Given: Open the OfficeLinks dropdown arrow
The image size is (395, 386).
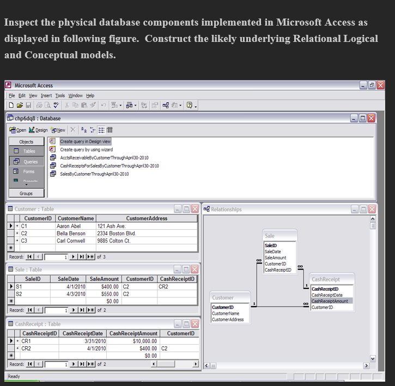Looking at the screenshot, I should point(120,106).
